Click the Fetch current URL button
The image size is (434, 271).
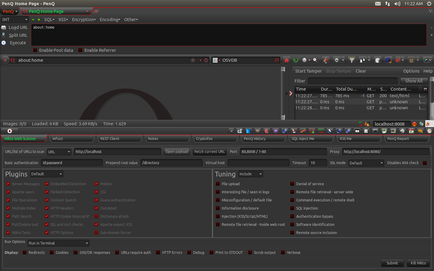point(210,152)
